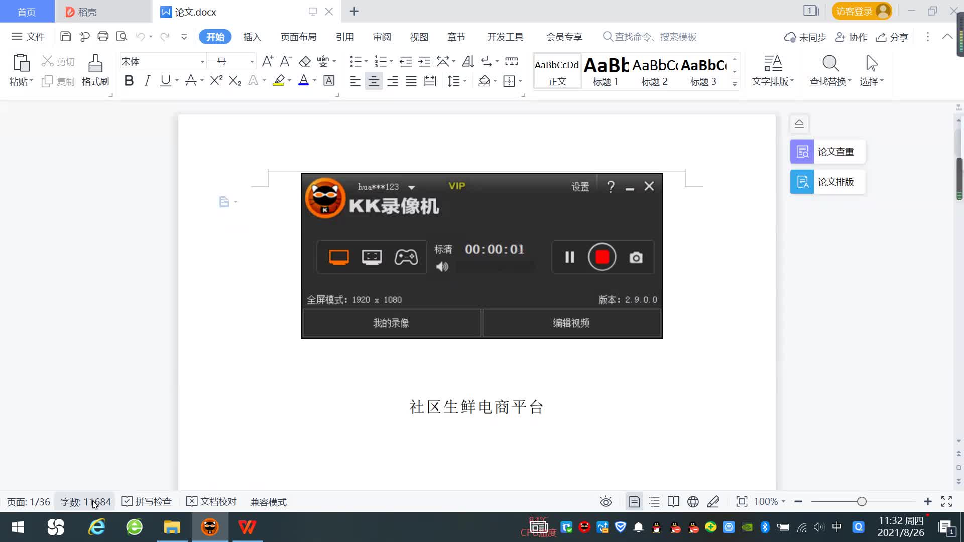Click the Print icon in quick access toolbar
Image resolution: width=964 pixels, height=542 pixels.
(103, 37)
